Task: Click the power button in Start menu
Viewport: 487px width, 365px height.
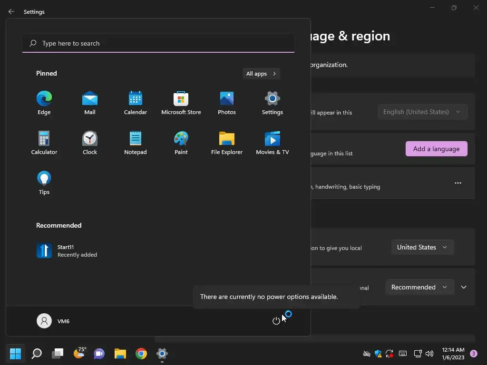Action: tap(276, 321)
